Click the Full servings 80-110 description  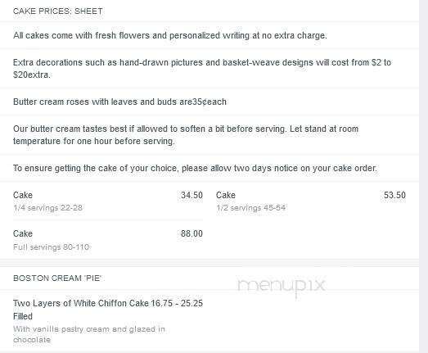[x=51, y=247]
